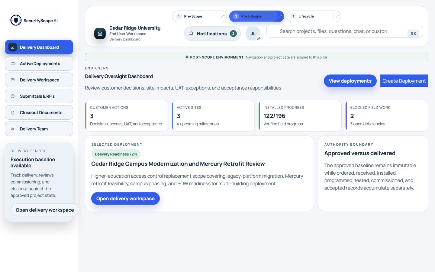Viewport: 435px width, 272px height.
Task: Click the Closeout Documents file icon
Action: pyautogui.click(x=13, y=113)
